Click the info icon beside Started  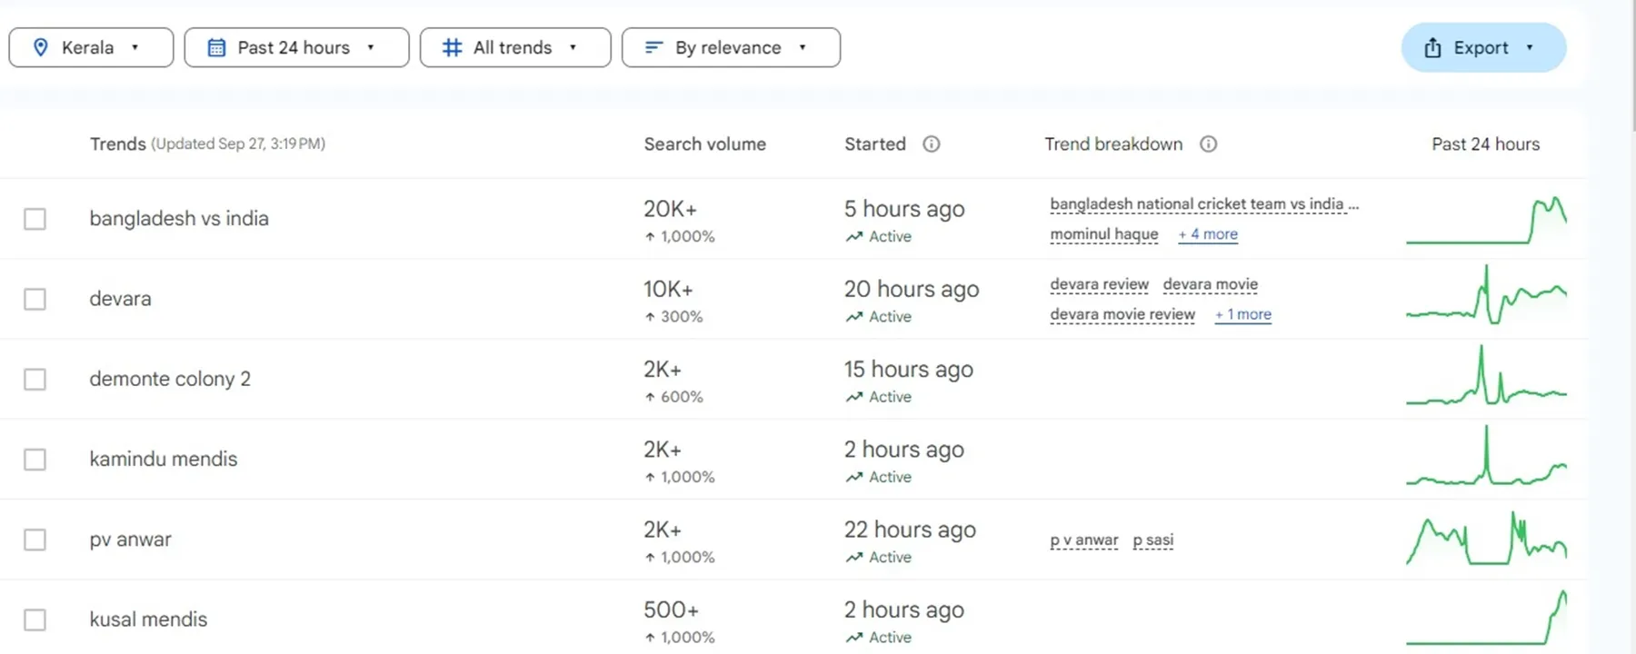click(931, 144)
